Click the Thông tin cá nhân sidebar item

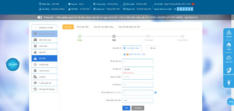click(x=44, y=28)
